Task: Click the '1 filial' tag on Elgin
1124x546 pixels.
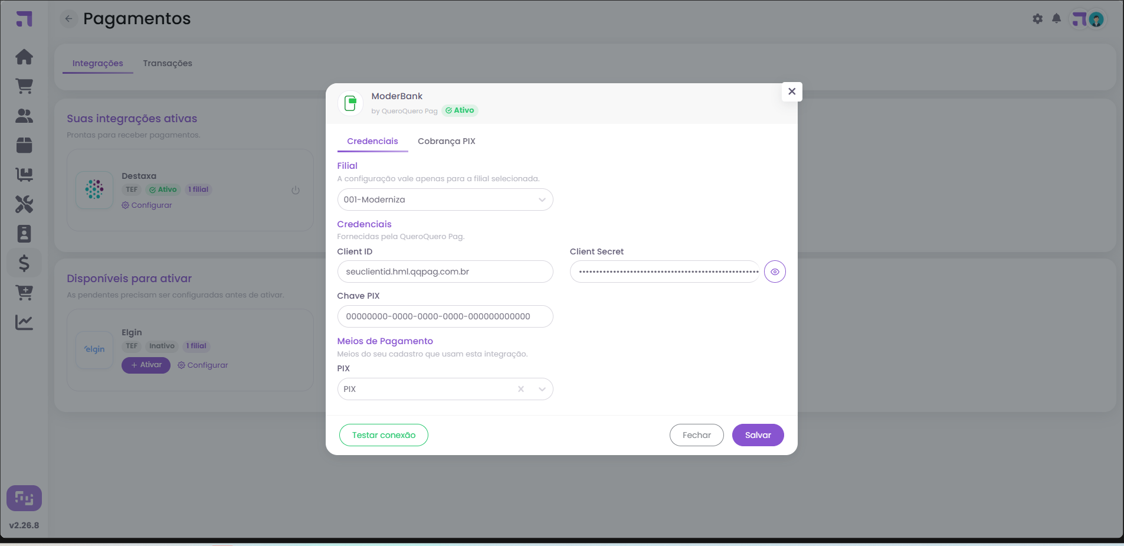Action: click(196, 346)
